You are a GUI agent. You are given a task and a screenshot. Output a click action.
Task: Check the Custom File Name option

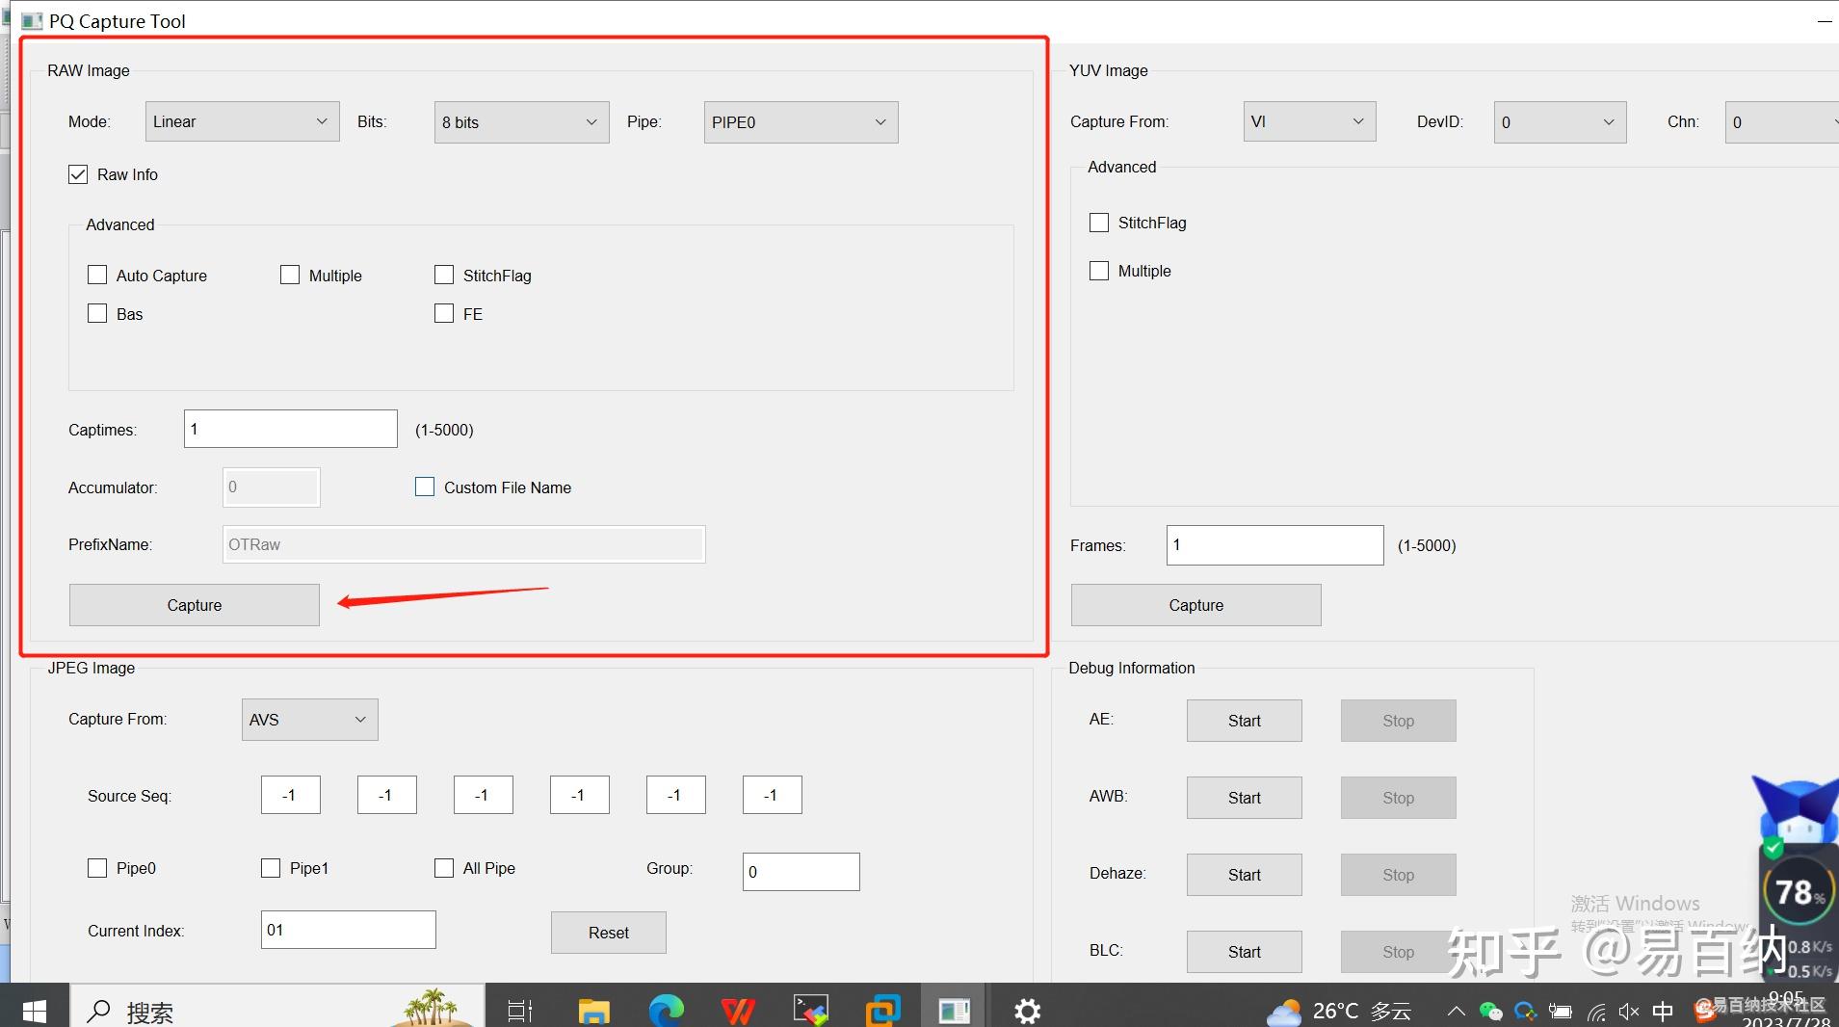coord(425,487)
